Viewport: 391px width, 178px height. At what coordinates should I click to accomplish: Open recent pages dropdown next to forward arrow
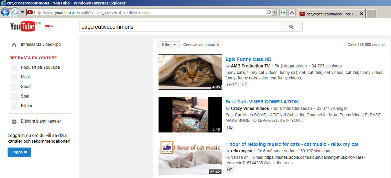(22, 12)
